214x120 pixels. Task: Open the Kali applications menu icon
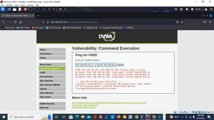pos(3,9)
